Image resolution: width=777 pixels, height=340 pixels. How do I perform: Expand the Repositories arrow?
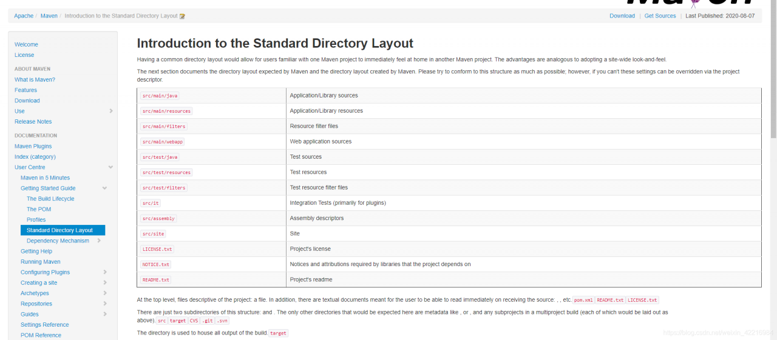click(105, 304)
